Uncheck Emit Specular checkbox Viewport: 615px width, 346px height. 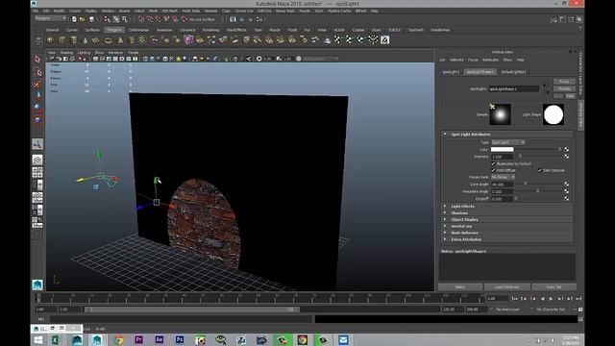pyautogui.click(x=540, y=170)
